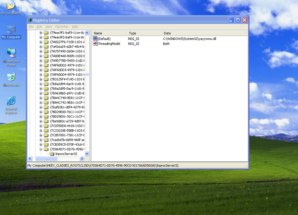The image size is (298, 215).
Task: Click folder icon of {7b8a2d94-0ac9 key
Action: [x=46, y=84]
